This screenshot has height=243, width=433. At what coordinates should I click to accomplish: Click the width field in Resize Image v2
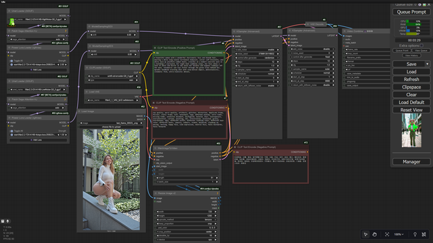pyautogui.click(x=187, y=211)
